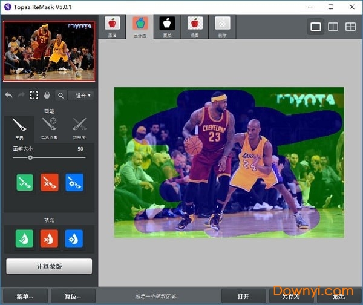
Task: Click the 计算蒙版 compute mask button
Action: 49,266
